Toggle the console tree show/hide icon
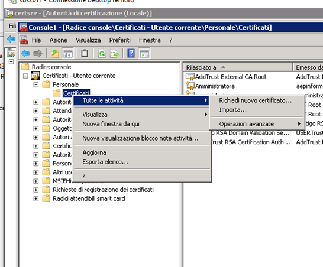Screen dimensions: 323x267 (x=68, y=54)
